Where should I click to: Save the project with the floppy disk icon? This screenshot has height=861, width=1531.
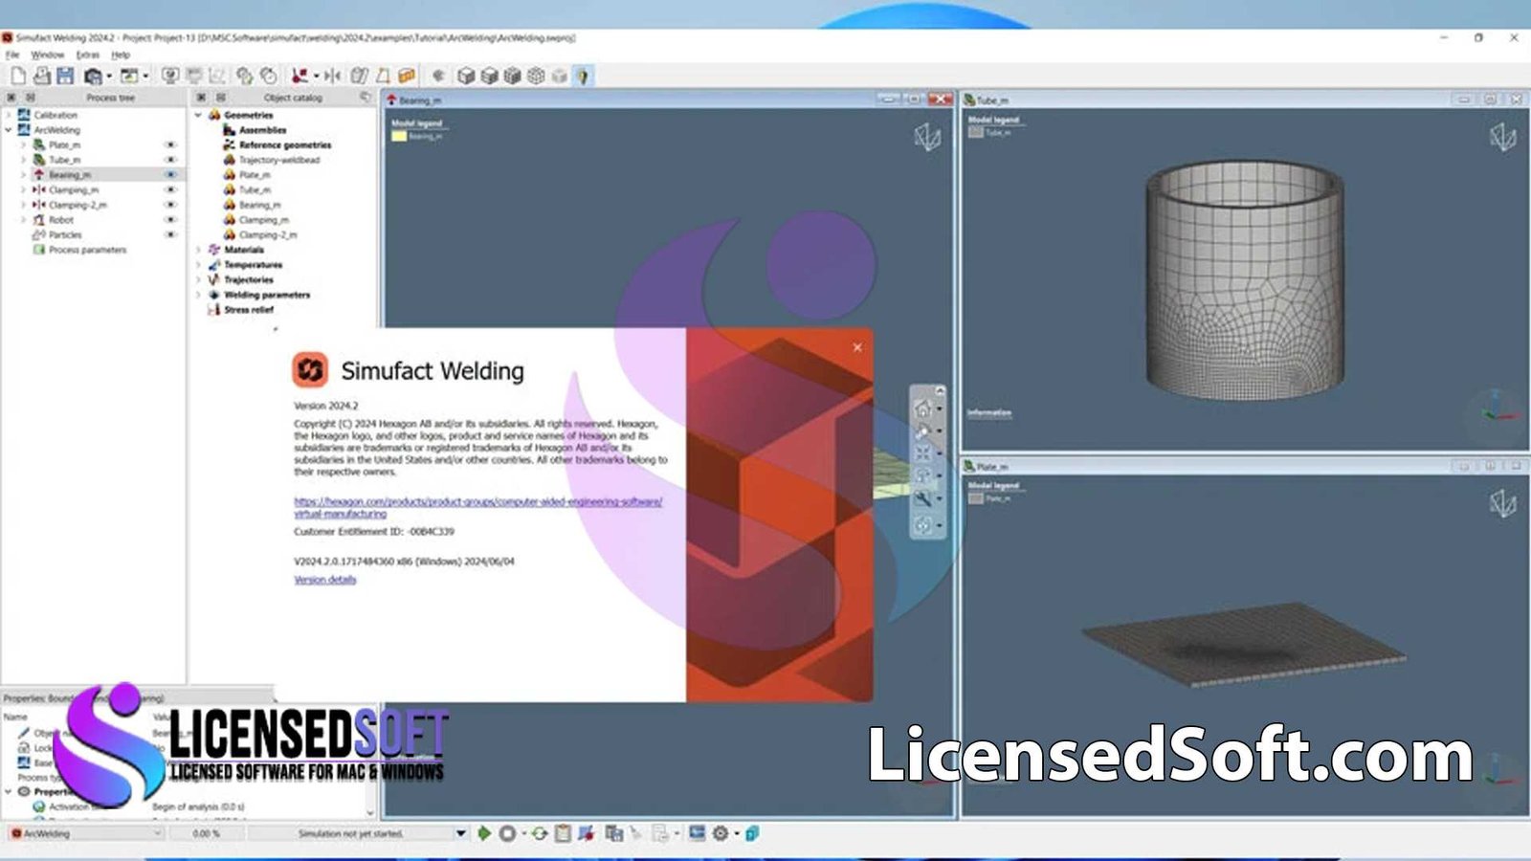pos(65,76)
